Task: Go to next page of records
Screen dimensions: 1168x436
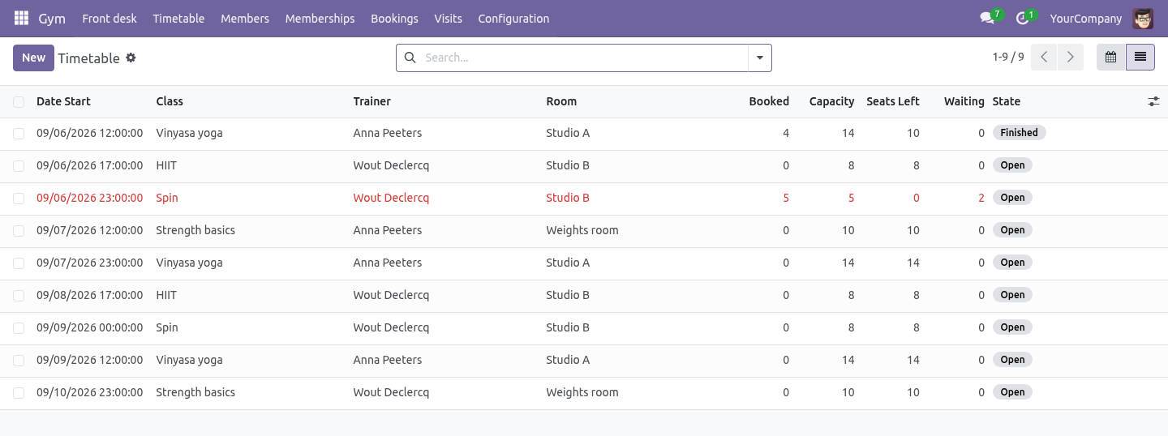Action: point(1071,58)
